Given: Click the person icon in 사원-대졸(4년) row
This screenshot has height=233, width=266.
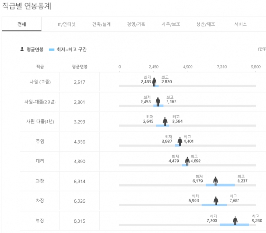Looking at the screenshot, I should click(x=165, y=122).
